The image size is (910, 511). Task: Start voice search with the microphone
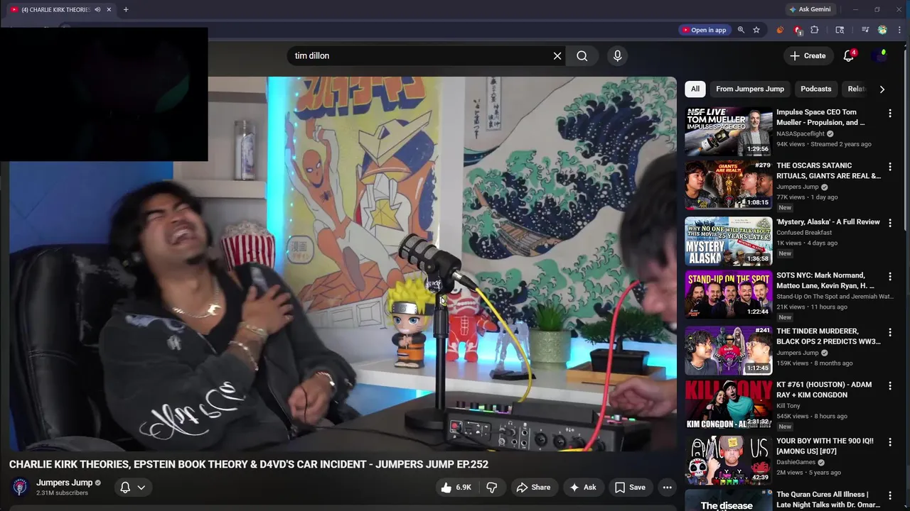[x=617, y=56]
